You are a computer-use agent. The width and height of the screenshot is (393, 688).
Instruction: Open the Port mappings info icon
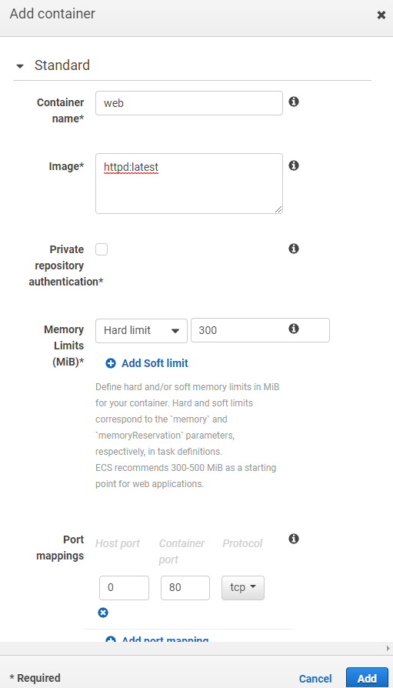[x=294, y=539]
